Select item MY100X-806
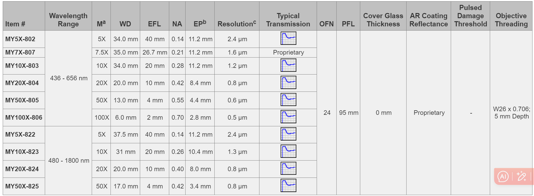This screenshot has width=534, height=196. coord(24,118)
